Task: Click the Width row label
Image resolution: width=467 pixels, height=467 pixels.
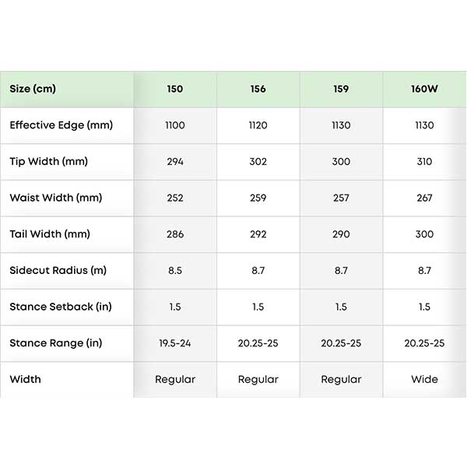Action: tap(25, 379)
